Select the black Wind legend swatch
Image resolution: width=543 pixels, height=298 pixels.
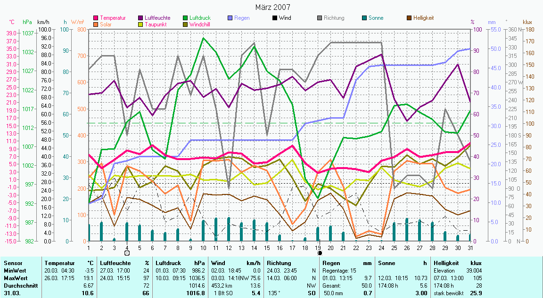coord(274,18)
